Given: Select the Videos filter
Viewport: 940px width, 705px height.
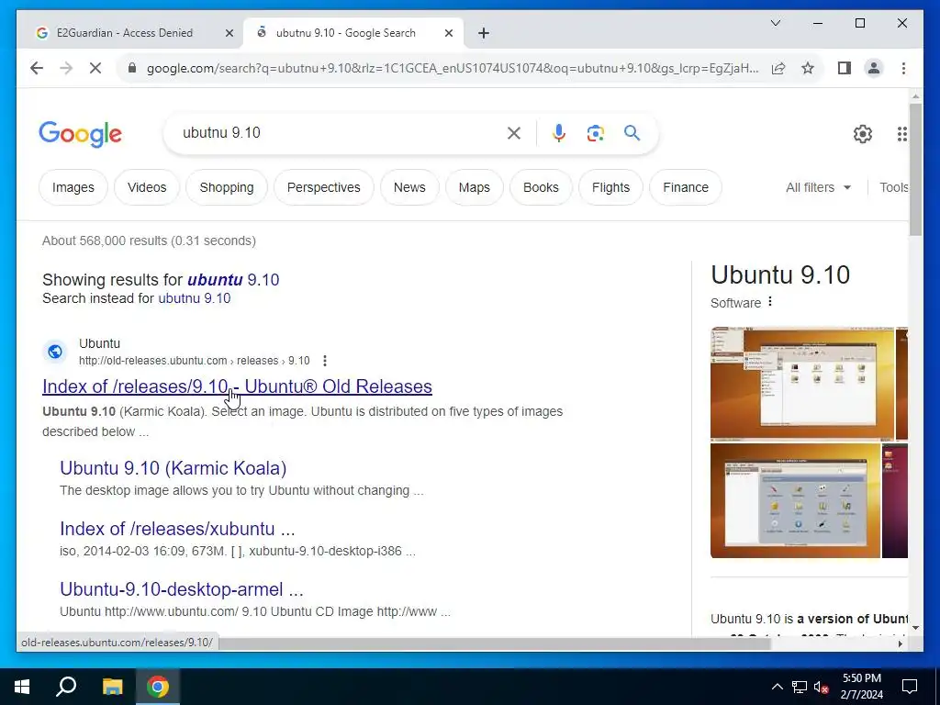Looking at the screenshot, I should (x=147, y=187).
